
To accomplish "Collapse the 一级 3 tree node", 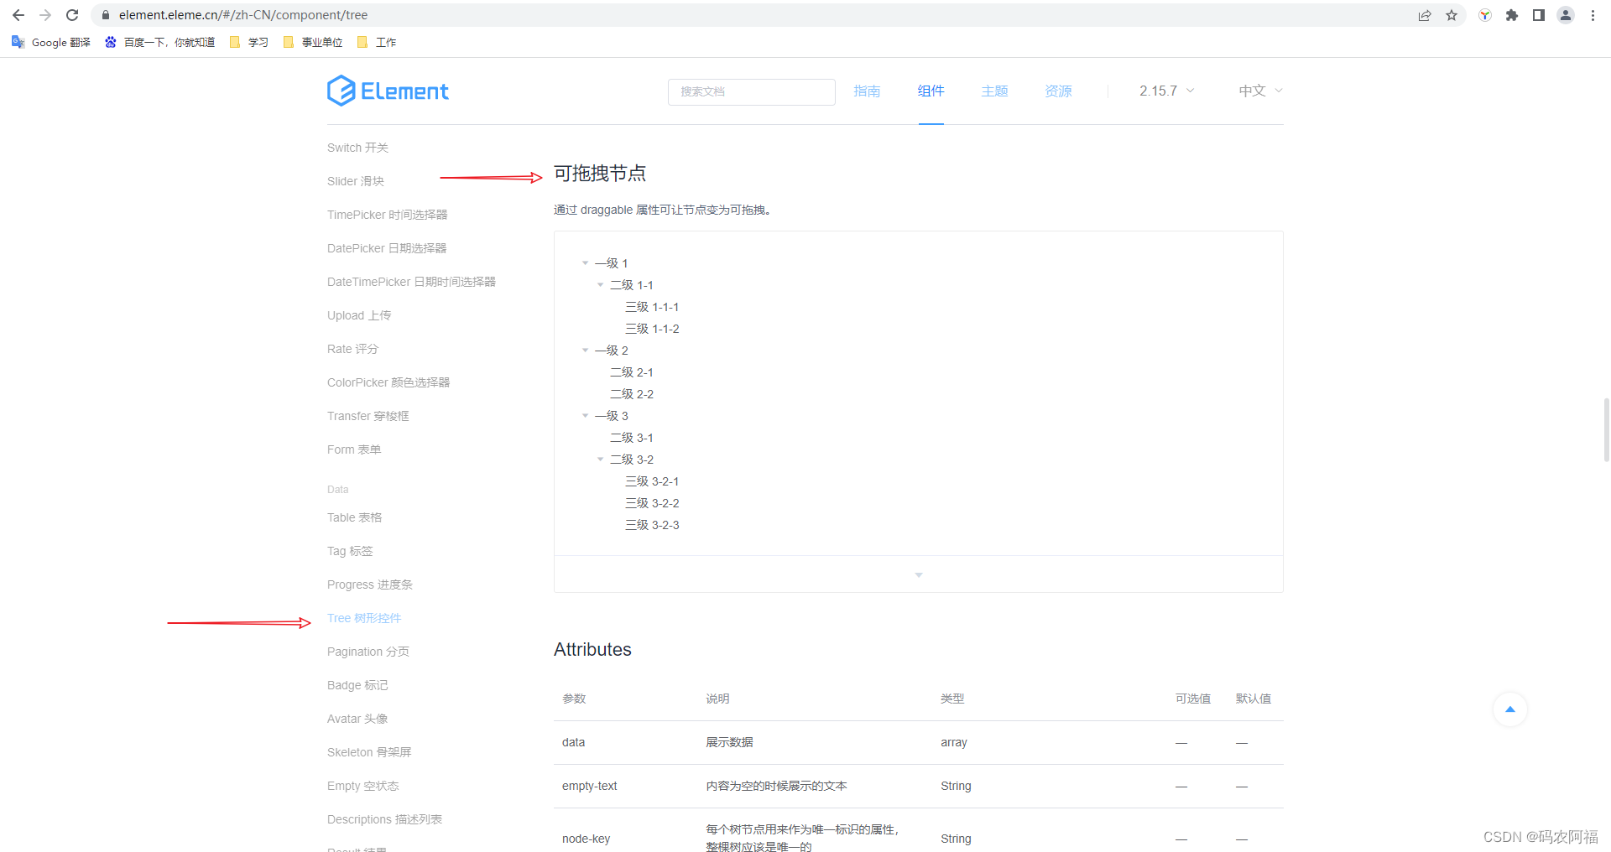I will coord(586,416).
